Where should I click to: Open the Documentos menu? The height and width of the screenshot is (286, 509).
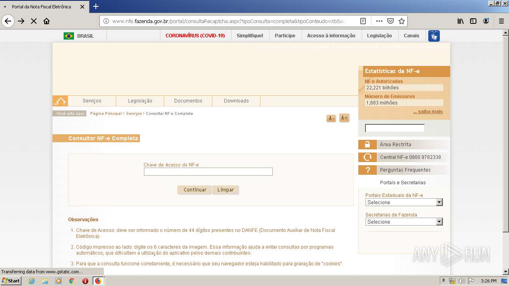pyautogui.click(x=188, y=101)
